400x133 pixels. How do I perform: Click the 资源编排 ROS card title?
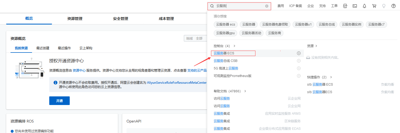(22, 121)
